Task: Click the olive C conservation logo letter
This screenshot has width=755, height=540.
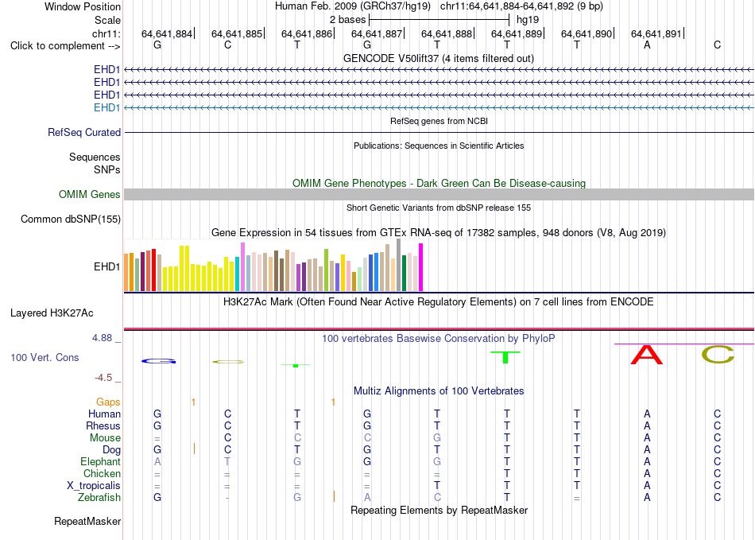Action: [718, 355]
